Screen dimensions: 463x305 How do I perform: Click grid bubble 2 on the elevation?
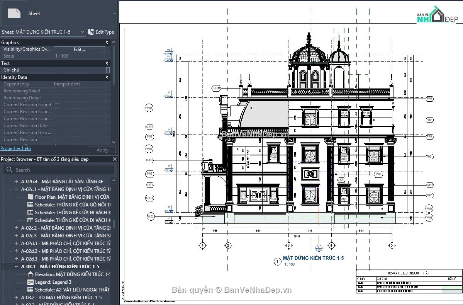coord(228,245)
